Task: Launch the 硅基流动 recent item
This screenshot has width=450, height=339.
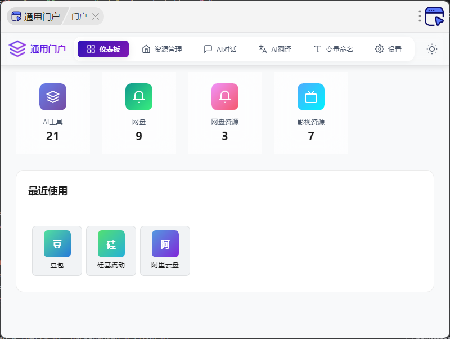Action: tap(111, 251)
